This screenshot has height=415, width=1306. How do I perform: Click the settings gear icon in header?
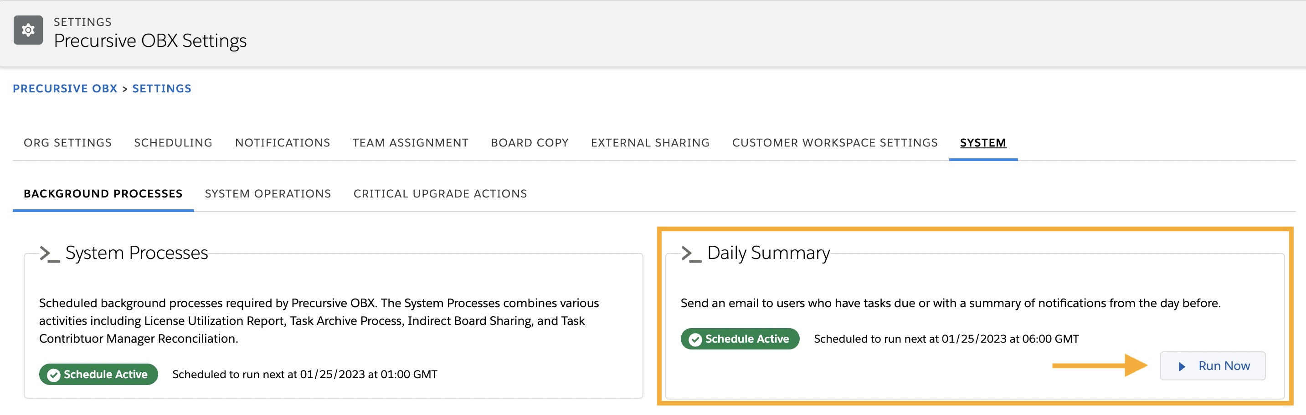(x=28, y=30)
